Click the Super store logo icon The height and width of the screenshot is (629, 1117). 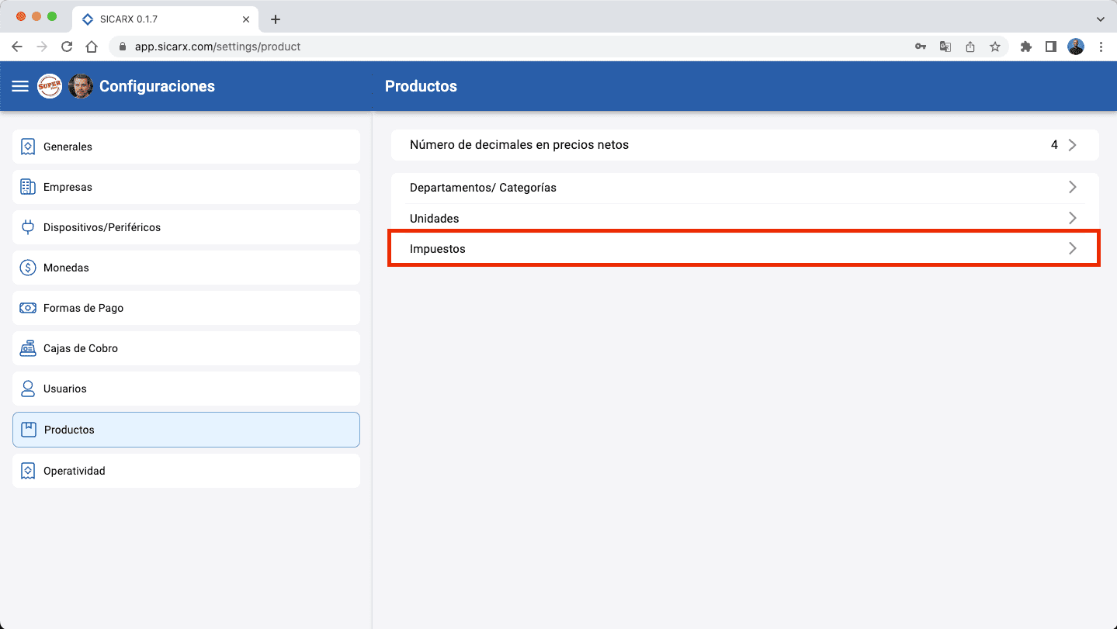(50, 86)
